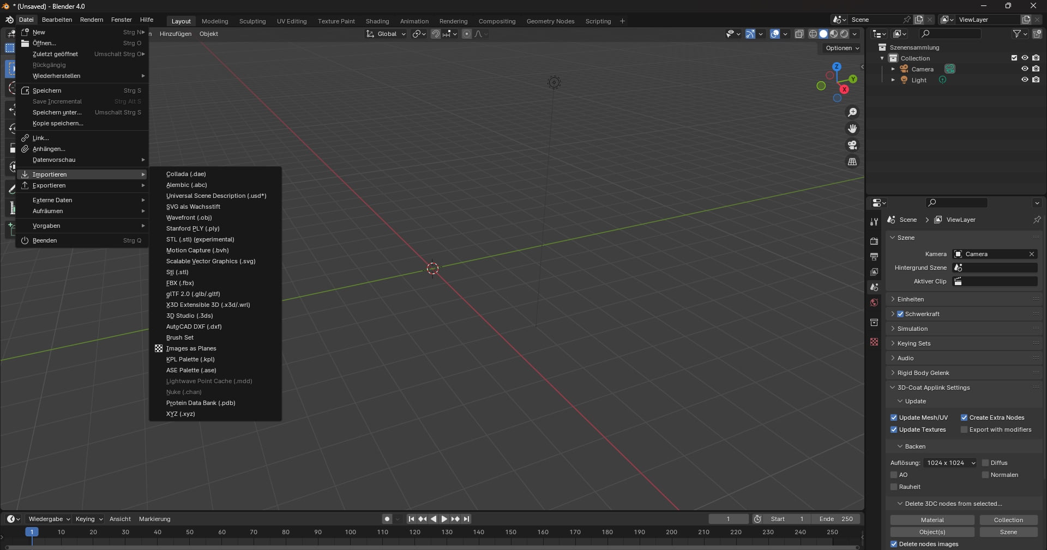Switch to the Sculpting workspace tab

(x=252, y=21)
